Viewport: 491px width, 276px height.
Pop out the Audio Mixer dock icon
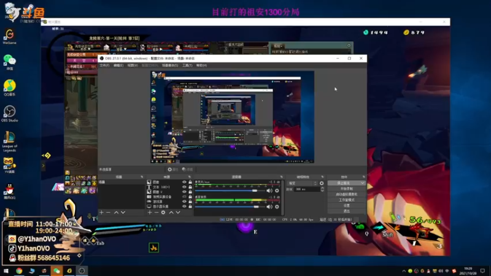click(x=281, y=177)
